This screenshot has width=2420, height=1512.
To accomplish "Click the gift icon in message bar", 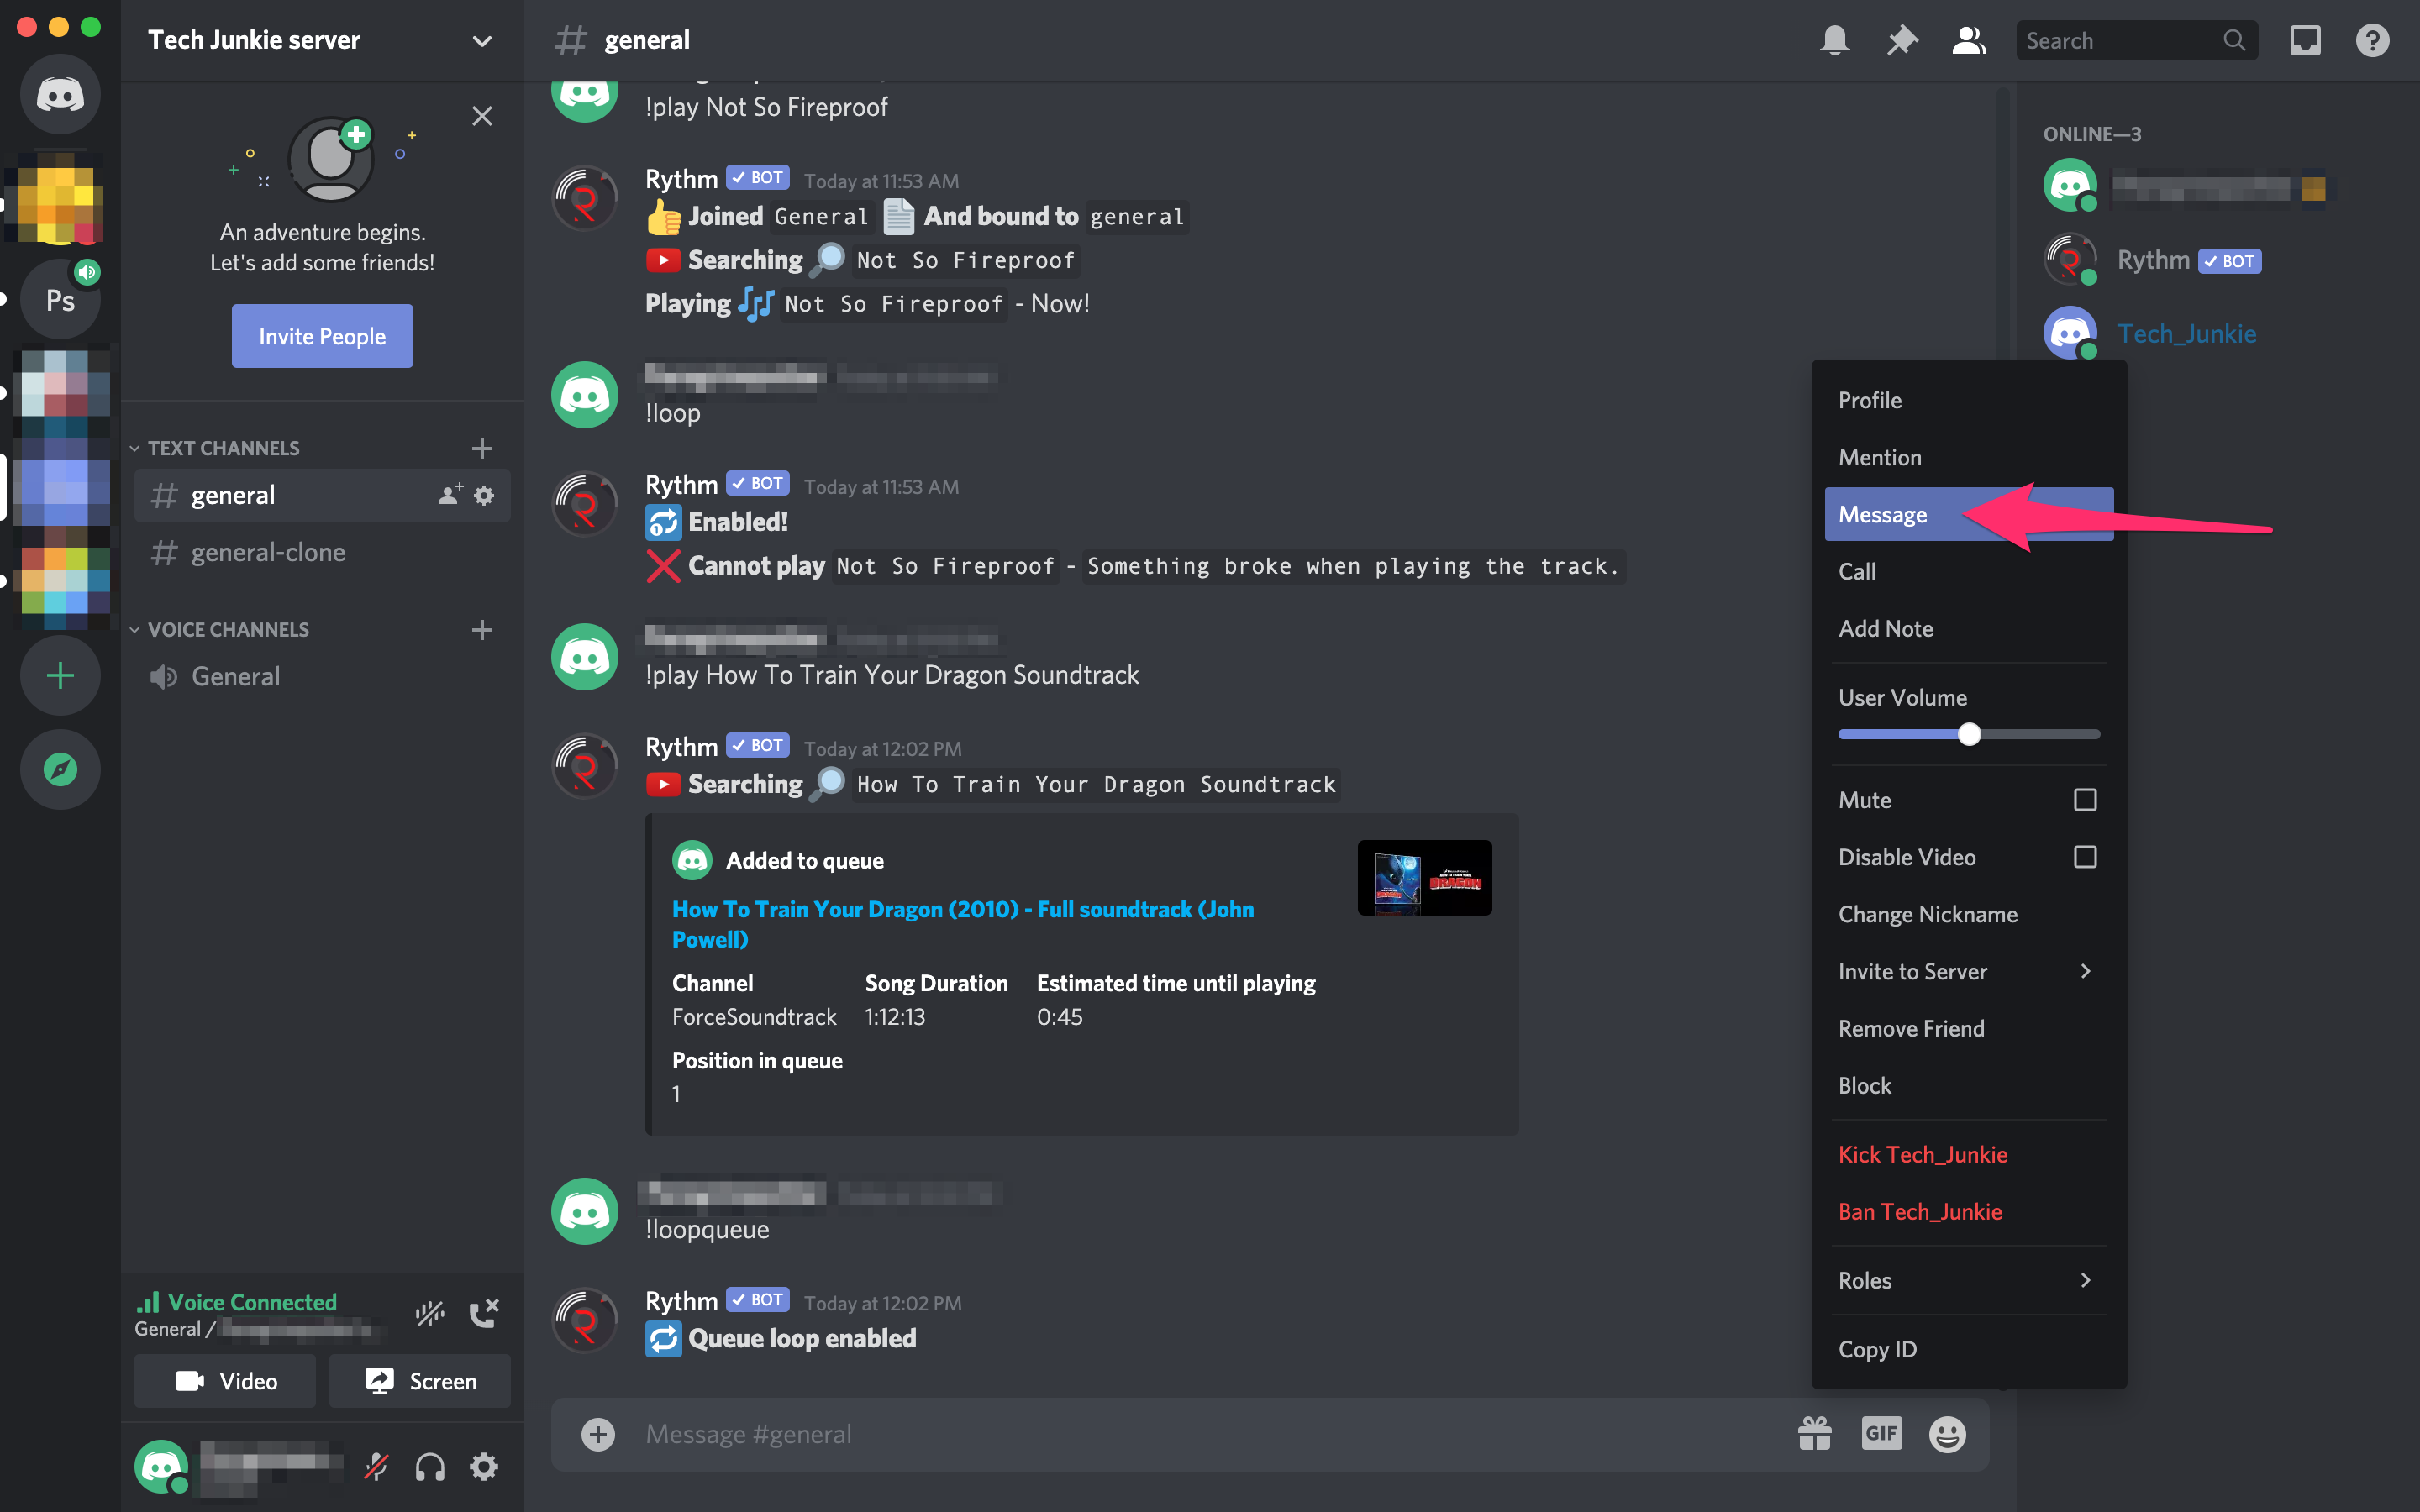I will (x=1813, y=1432).
